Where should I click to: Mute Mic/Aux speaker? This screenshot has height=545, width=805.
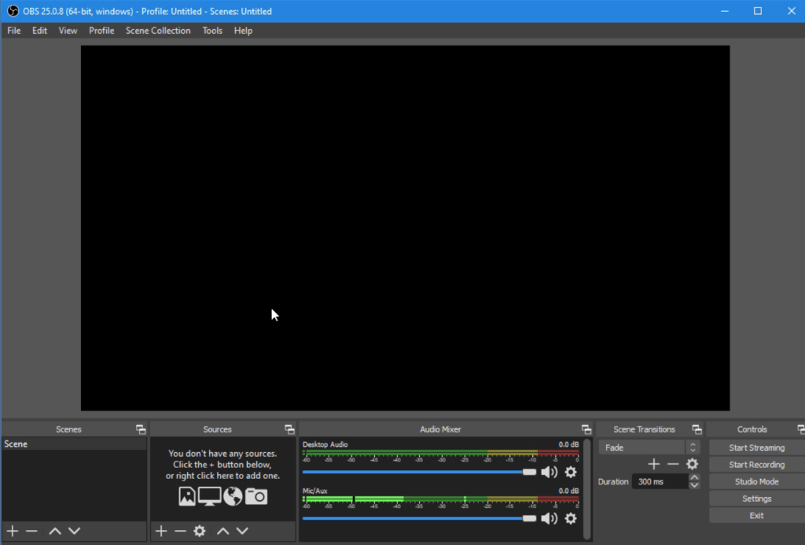pyautogui.click(x=550, y=518)
